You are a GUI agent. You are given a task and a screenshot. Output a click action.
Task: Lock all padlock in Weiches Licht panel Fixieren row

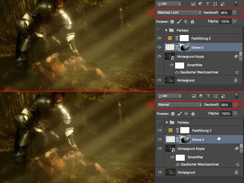pos(192,21)
